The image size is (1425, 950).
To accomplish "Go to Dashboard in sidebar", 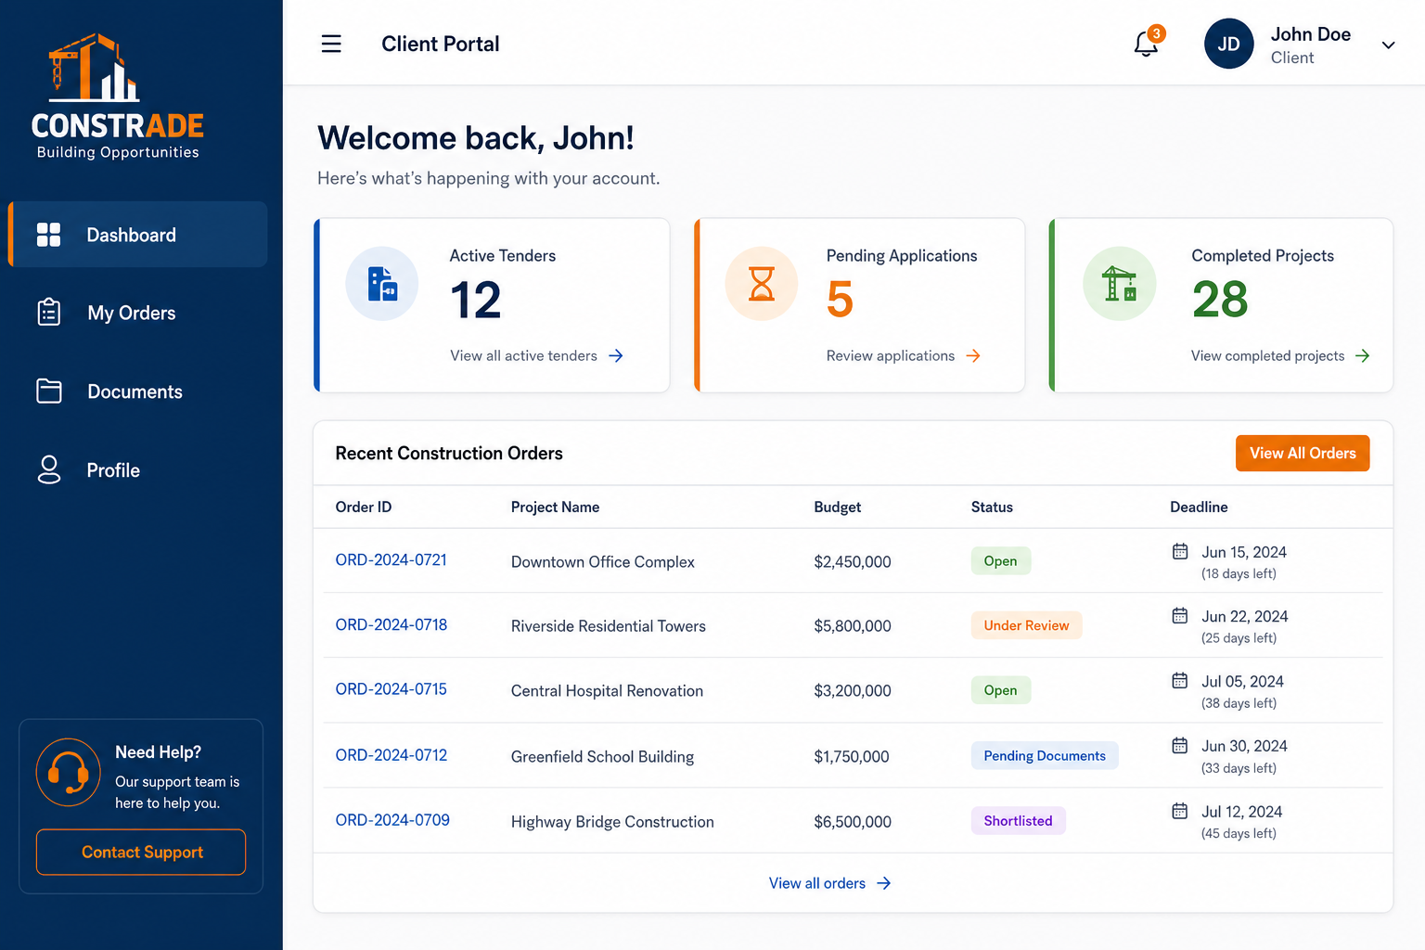I will click(x=138, y=235).
